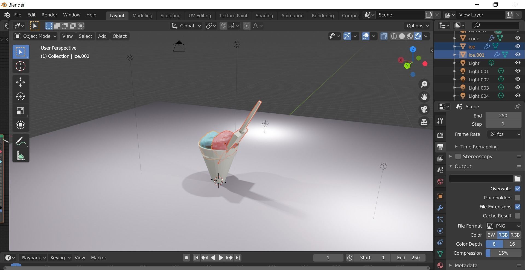Toggle the Overwrite checkbox

(x=517, y=189)
